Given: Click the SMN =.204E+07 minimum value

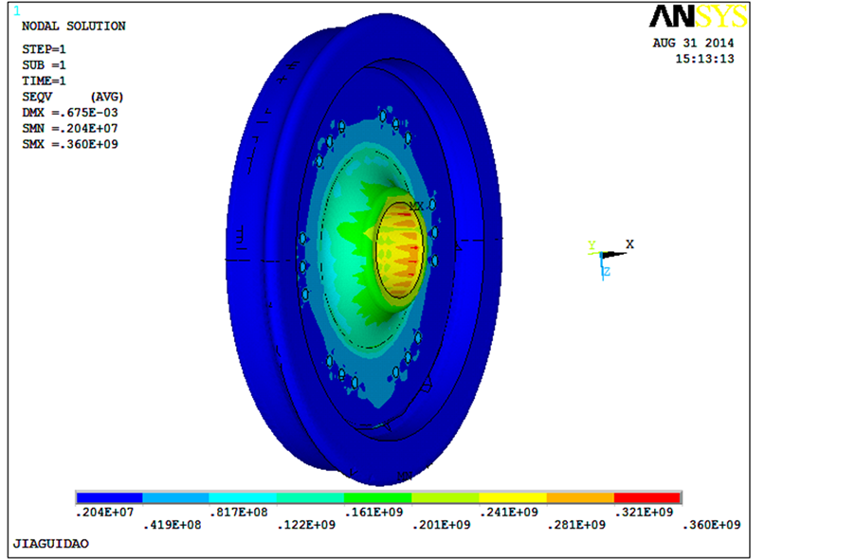Looking at the screenshot, I should click(x=69, y=128).
